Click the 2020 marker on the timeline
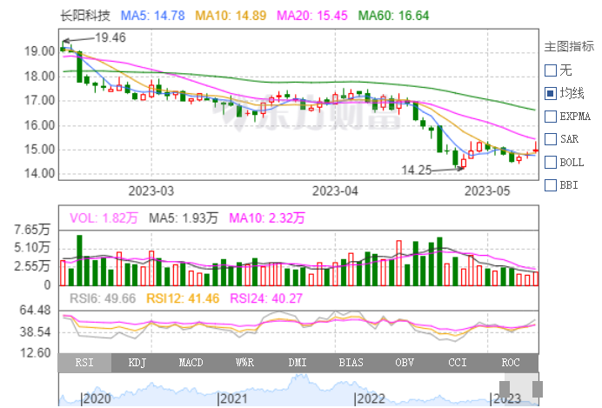This screenshot has width=602, height=408. coord(97,398)
